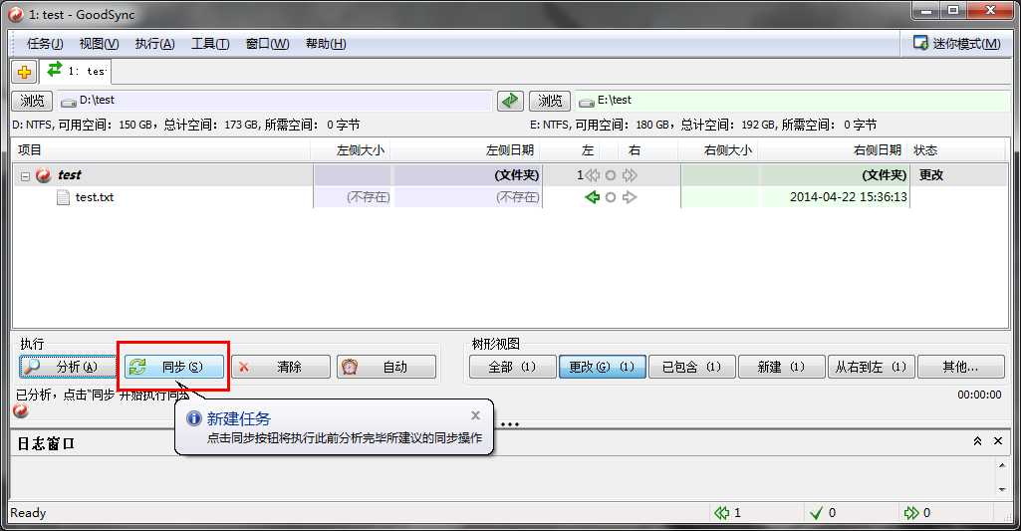Set test folder direction to right double arrow
This screenshot has width=1021, height=531.
tap(630, 175)
